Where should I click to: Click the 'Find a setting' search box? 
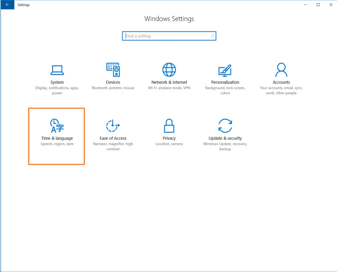pos(169,36)
